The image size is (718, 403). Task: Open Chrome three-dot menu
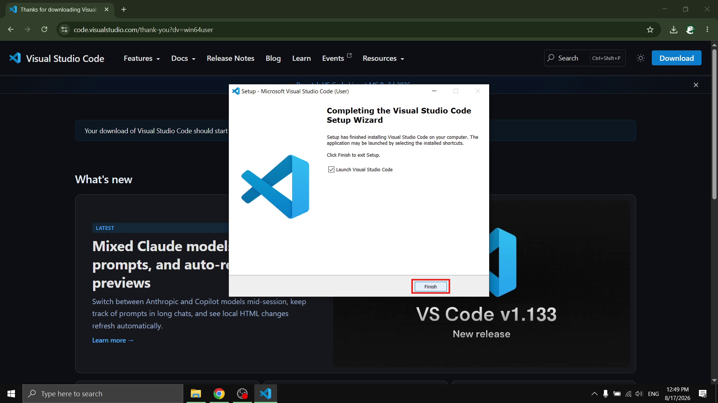pos(707,29)
